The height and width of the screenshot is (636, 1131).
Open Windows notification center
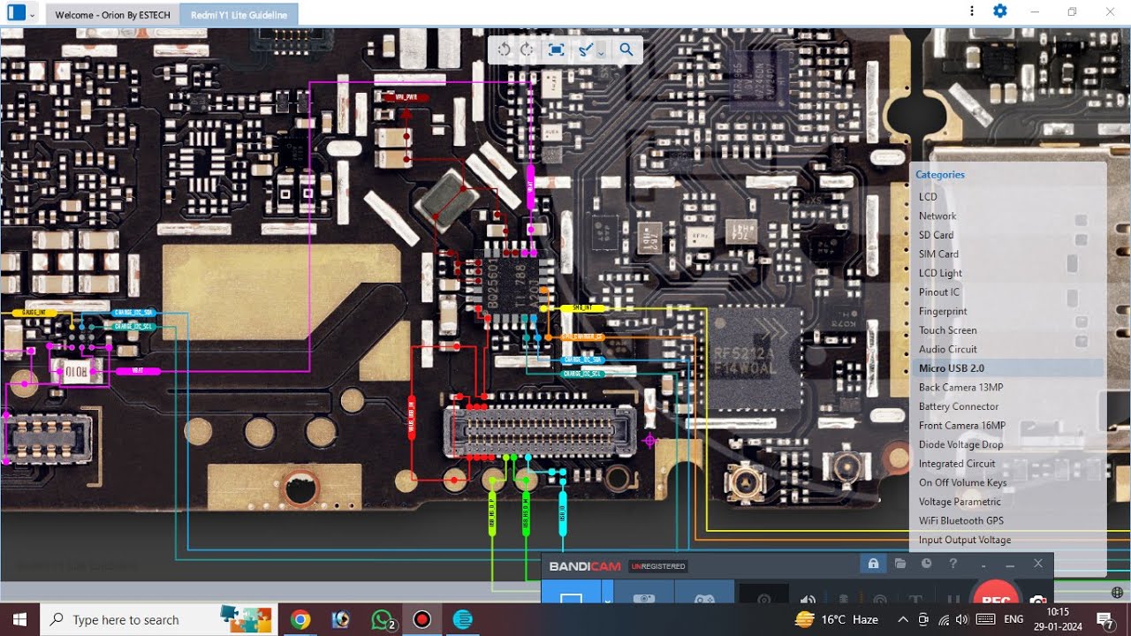[x=1104, y=620]
